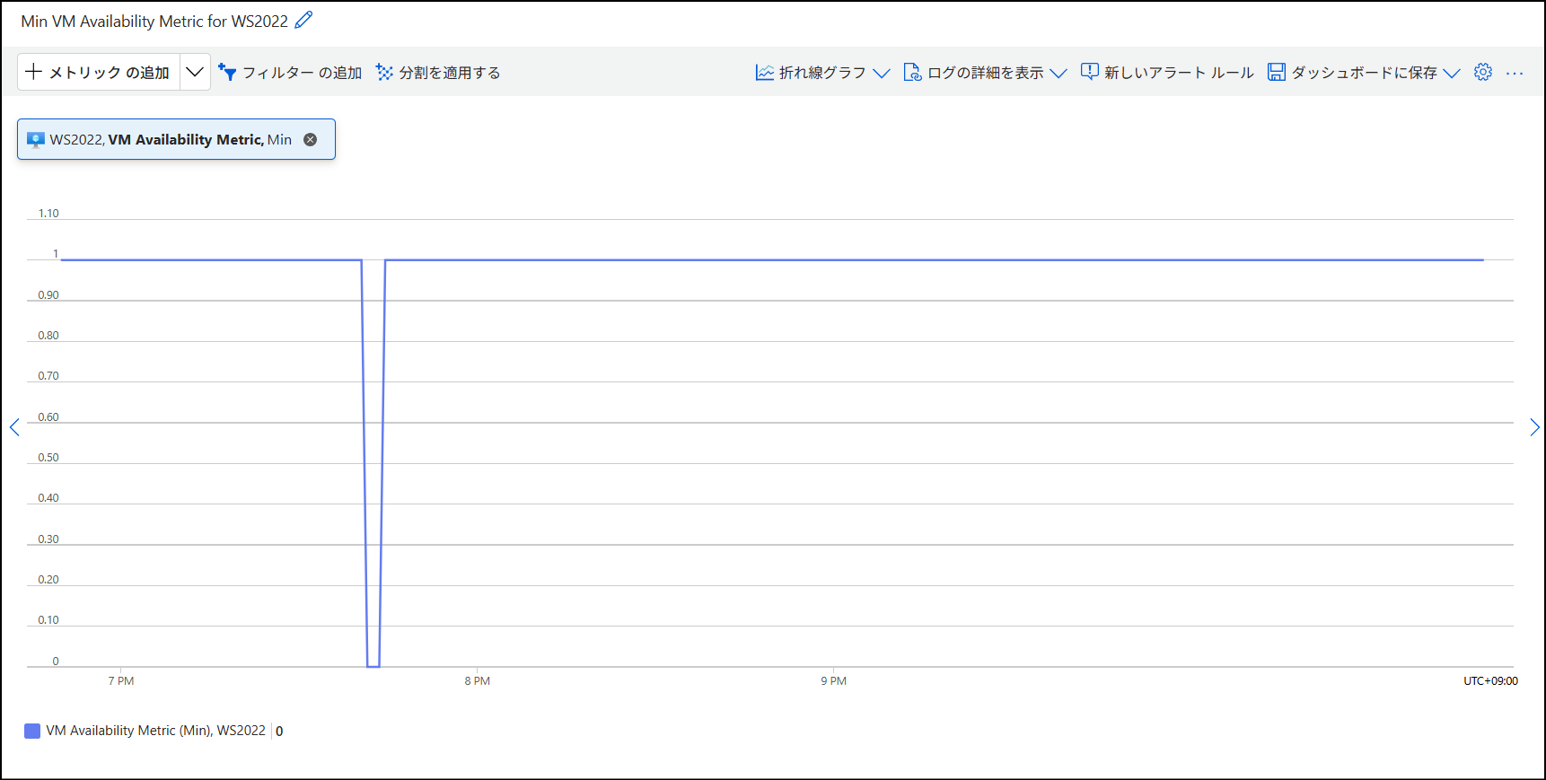Open more options ellipsis menu
The width and height of the screenshot is (1546, 780).
(x=1515, y=73)
